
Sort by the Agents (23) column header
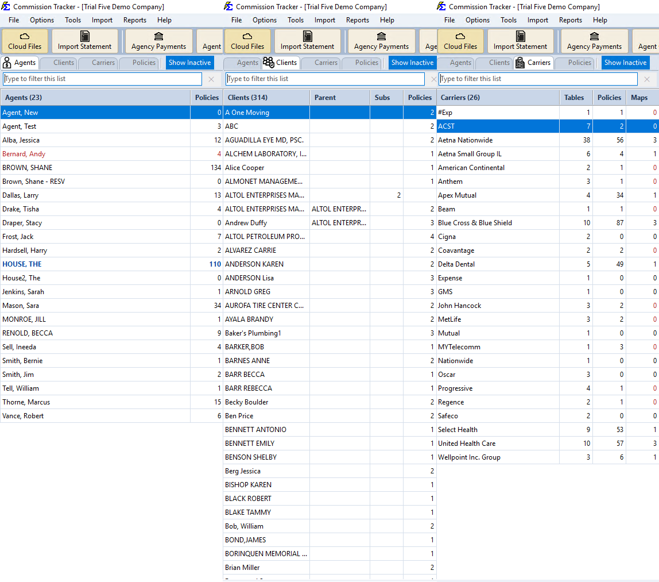pos(95,98)
